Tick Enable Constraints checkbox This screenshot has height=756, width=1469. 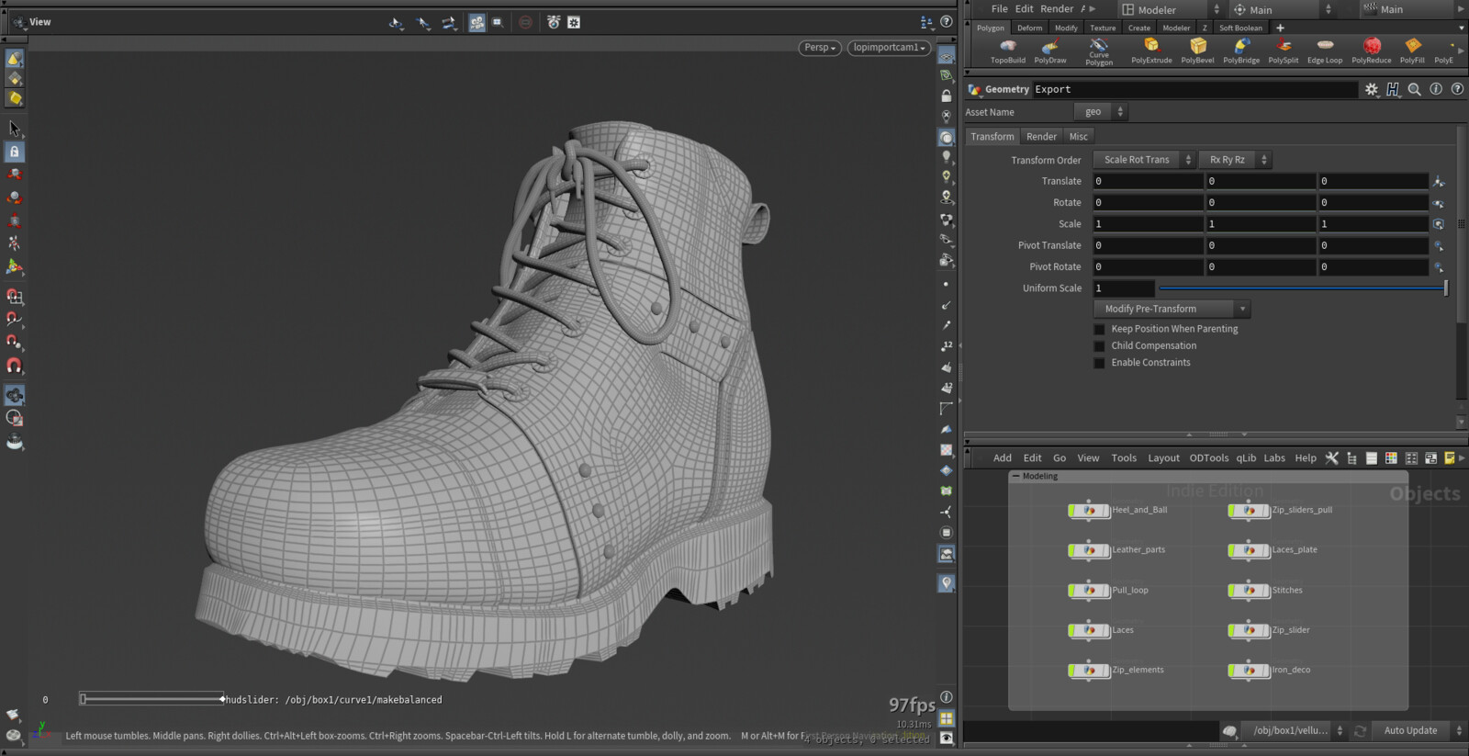[x=1099, y=363]
